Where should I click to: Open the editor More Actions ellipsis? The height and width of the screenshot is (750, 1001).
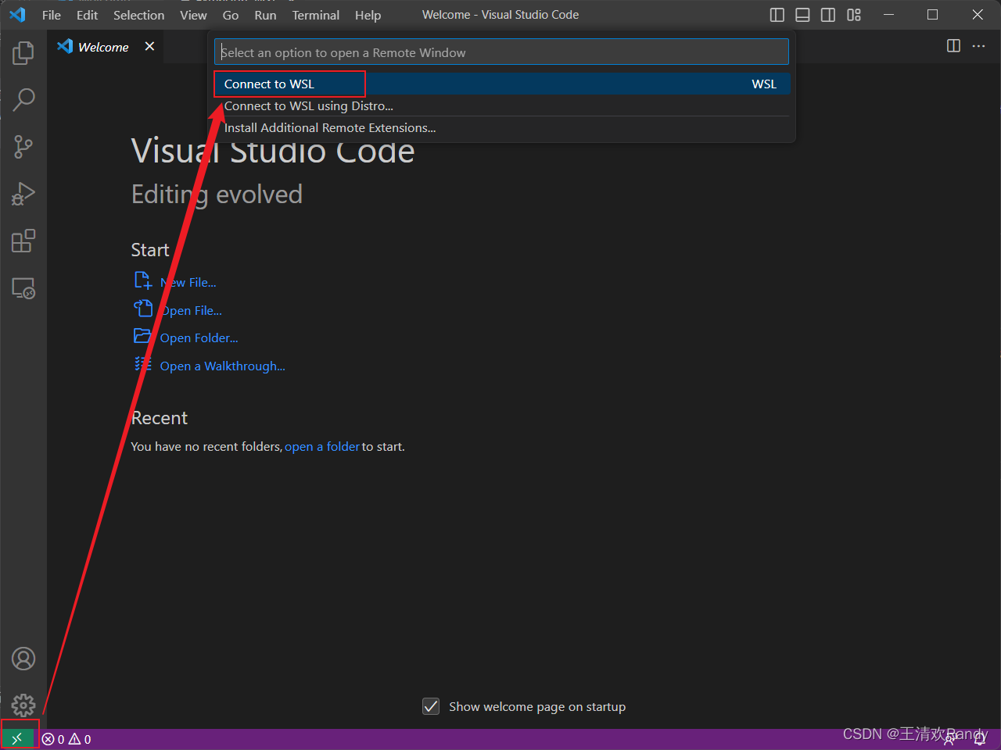[979, 46]
